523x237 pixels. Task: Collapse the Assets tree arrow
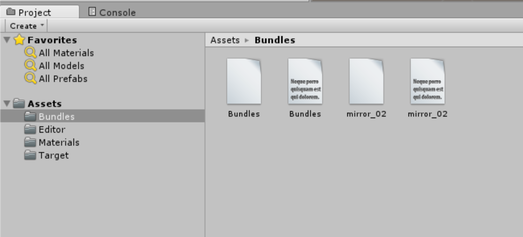[x=6, y=103]
